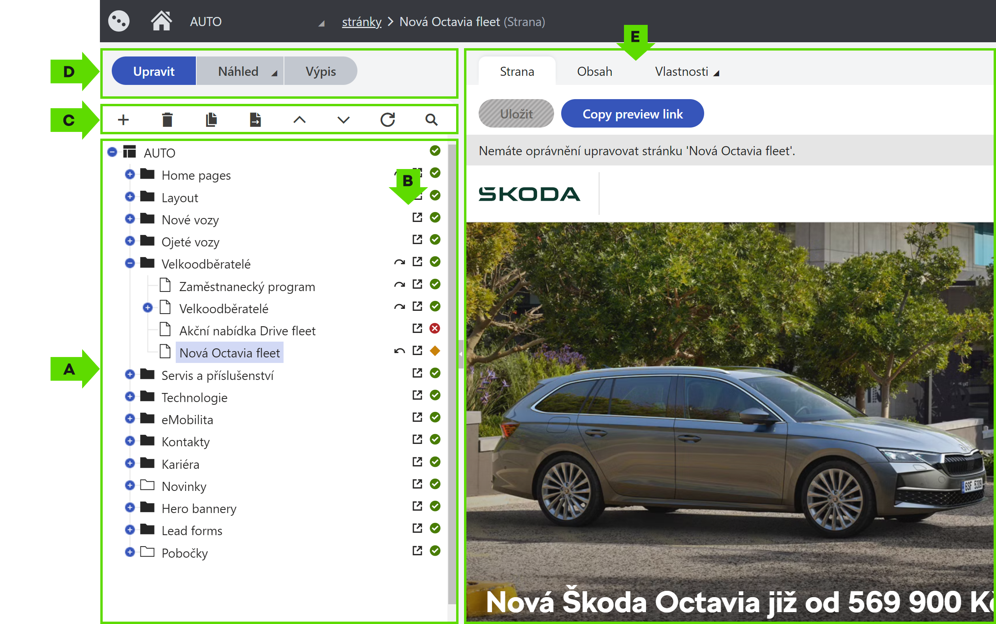Click the home icon in top bar

tap(161, 21)
